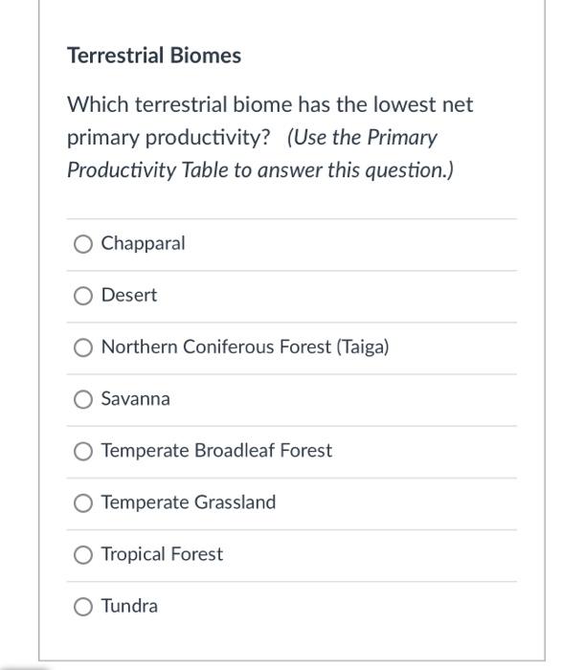Select the Tropical Forest radio button
The height and width of the screenshot is (670, 584).
pos(84,554)
